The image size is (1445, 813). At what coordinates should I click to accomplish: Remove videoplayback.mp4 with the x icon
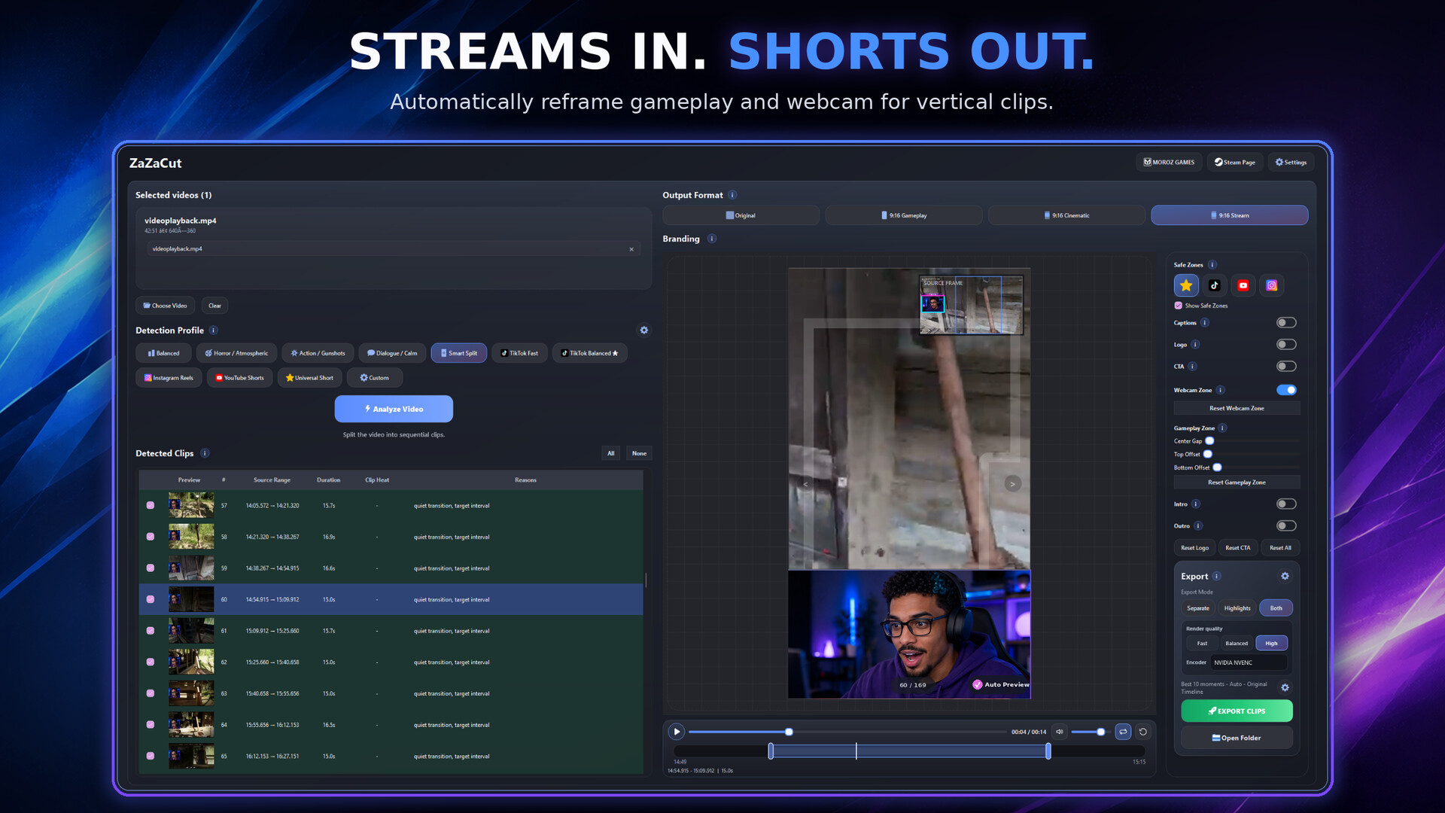631,249
